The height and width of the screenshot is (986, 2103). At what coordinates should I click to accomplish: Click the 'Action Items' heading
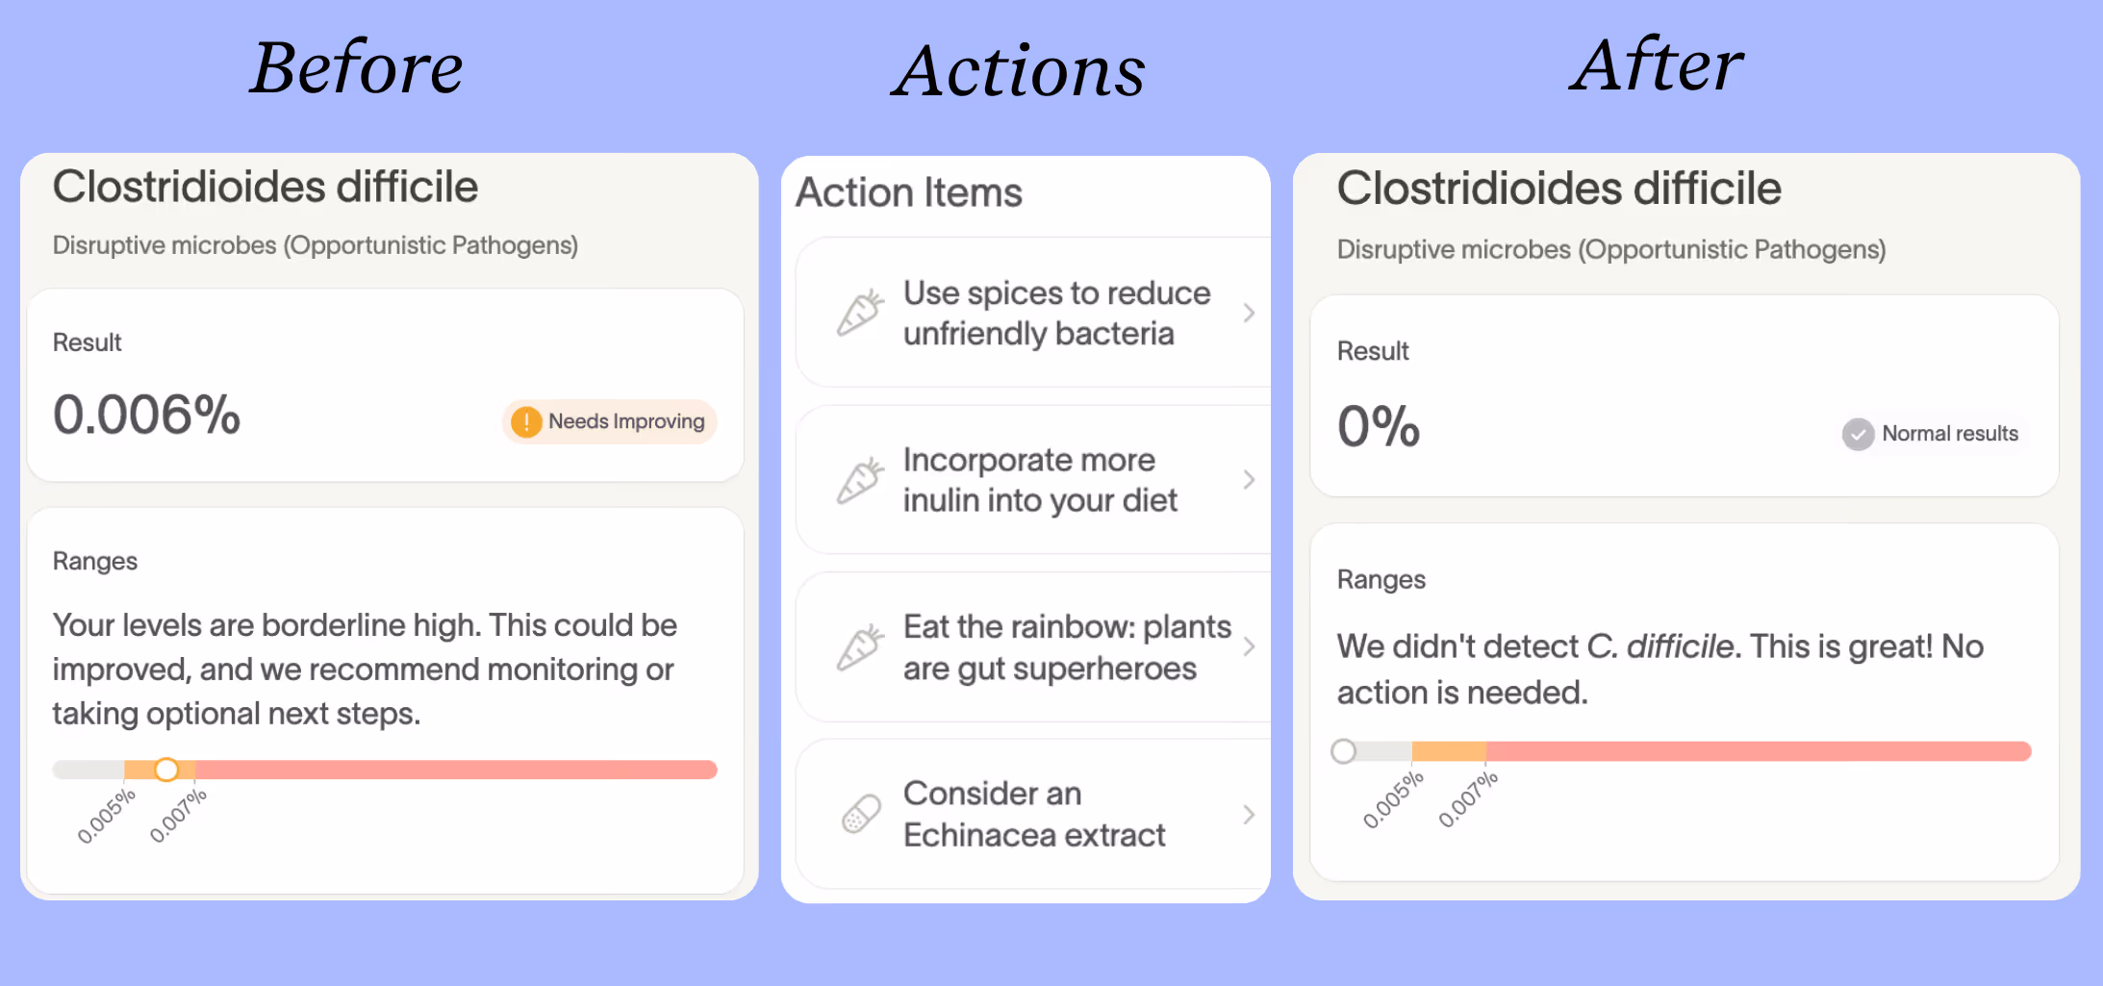(908, 192)
